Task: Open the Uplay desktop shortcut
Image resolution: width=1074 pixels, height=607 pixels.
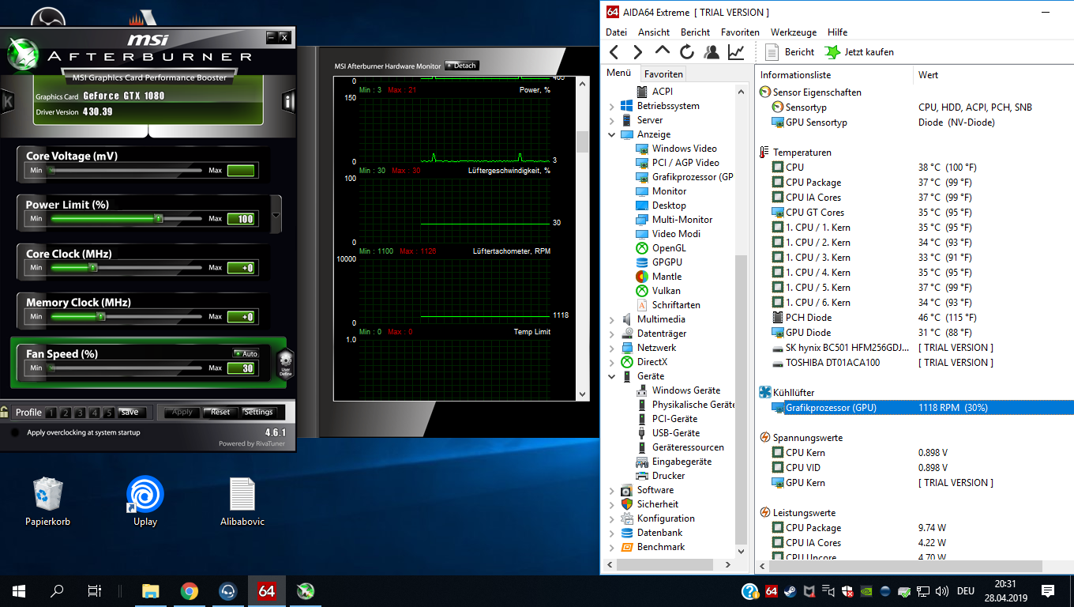Action: pos(145,502)
